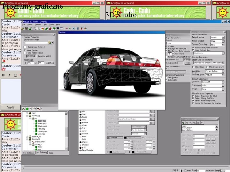230x172 pixels.
Task: Click the blue globe toolbar icon
Action: (x=74, y=29)
